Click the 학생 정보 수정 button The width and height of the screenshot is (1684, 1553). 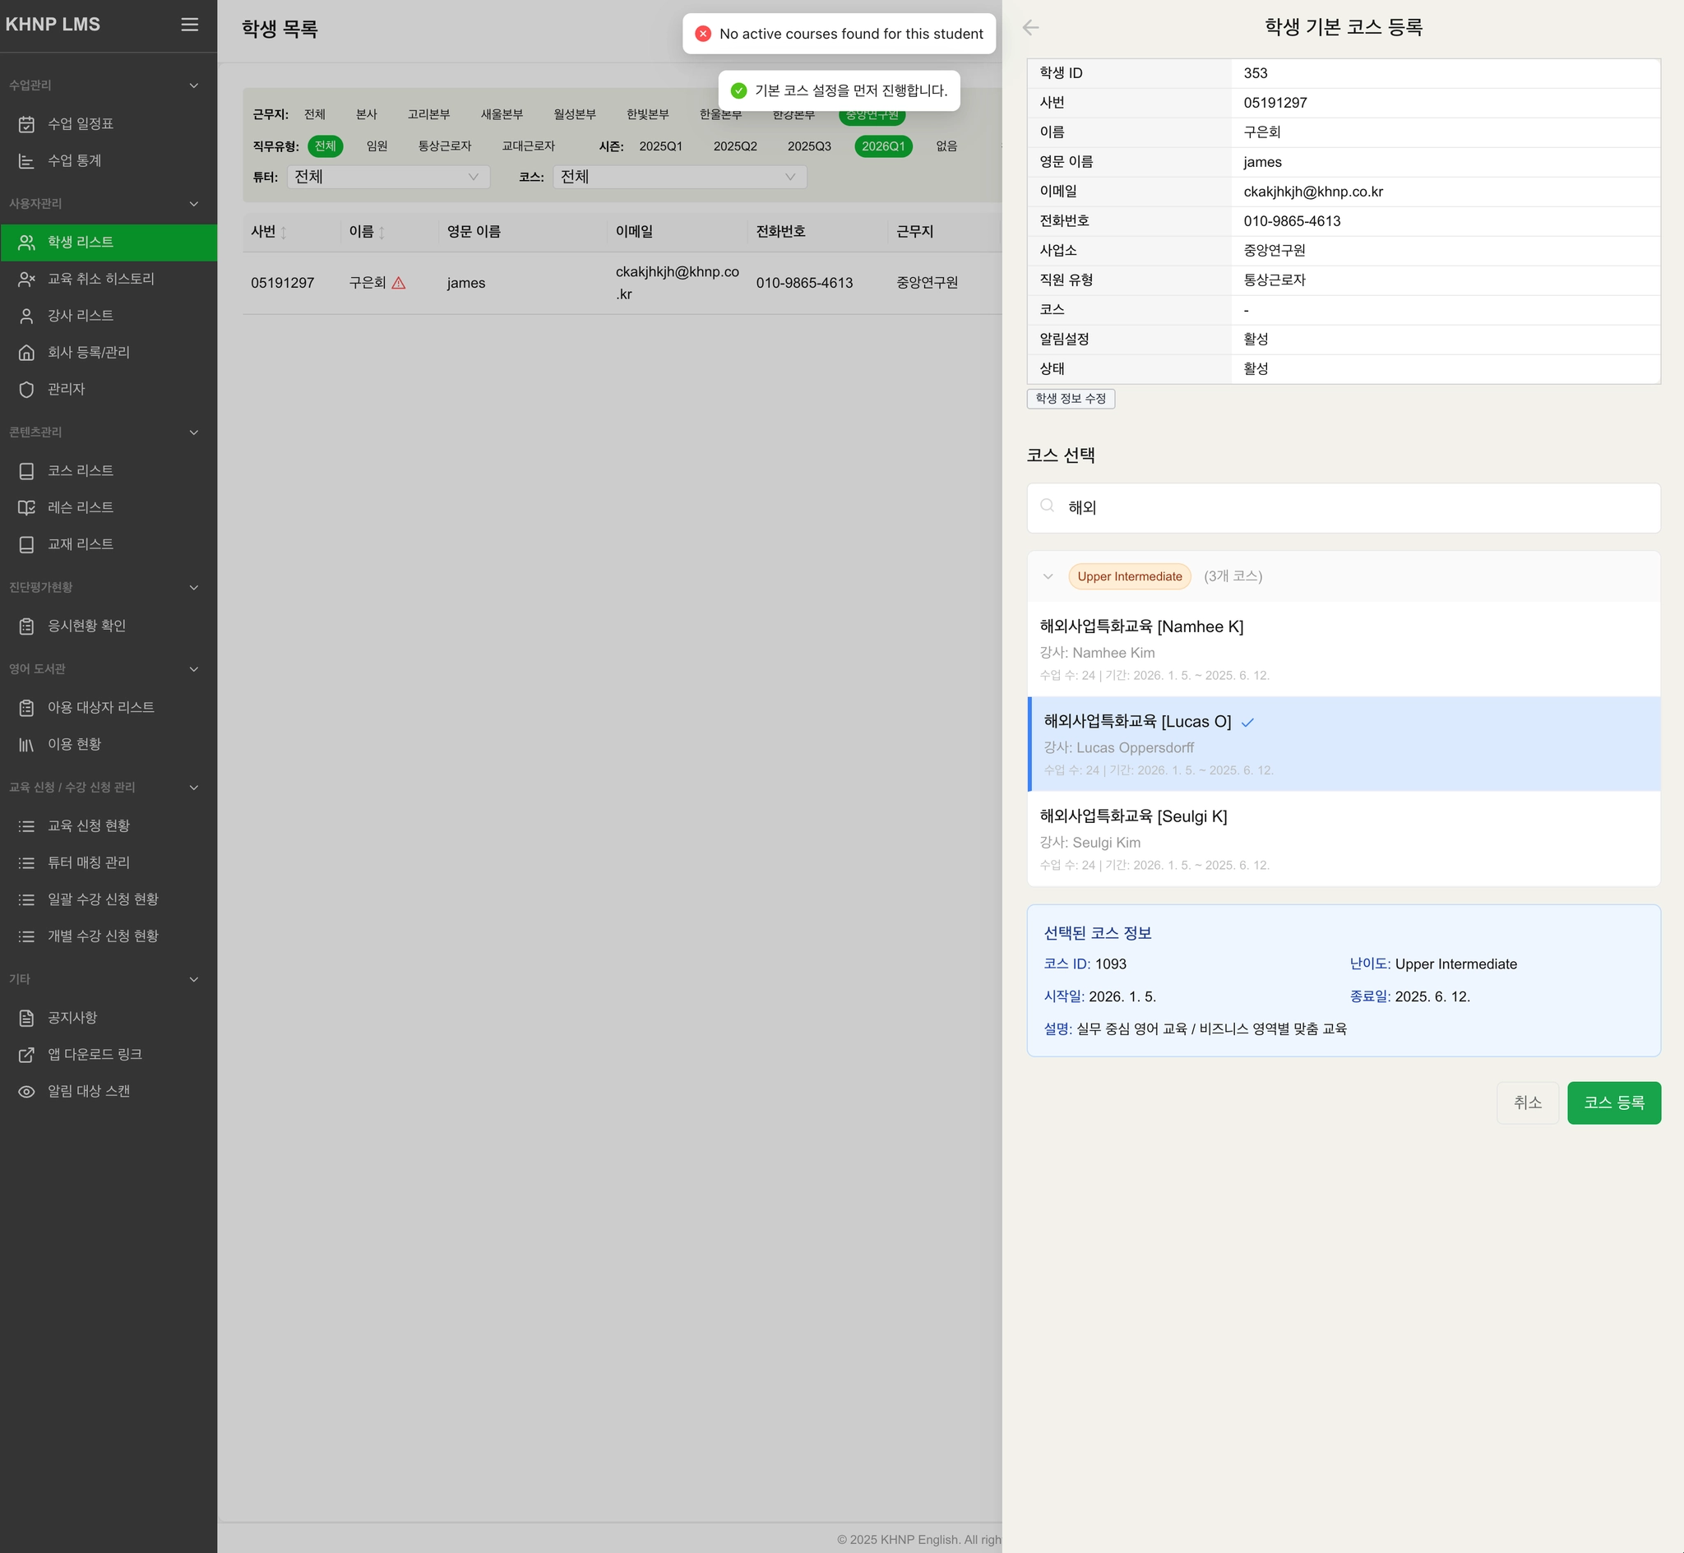pos(1070,399)
